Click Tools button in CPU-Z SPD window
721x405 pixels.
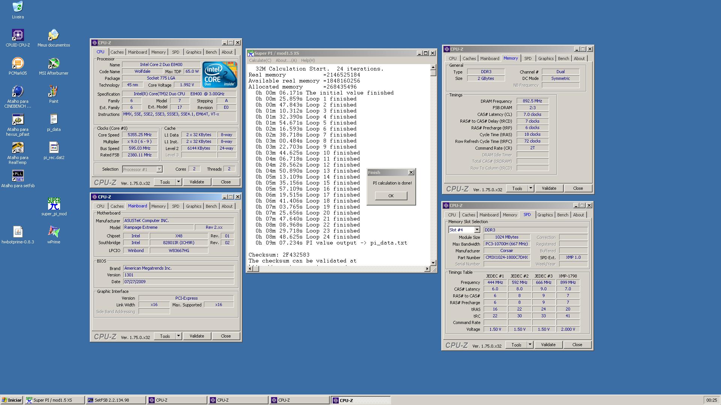[x=516, y=345]
